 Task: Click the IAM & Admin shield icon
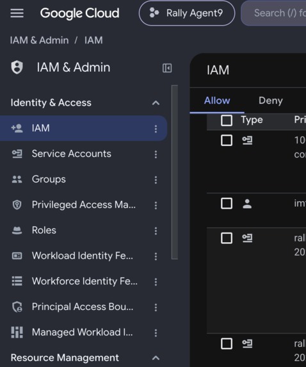pyautogui.click(x=17, y=67)
